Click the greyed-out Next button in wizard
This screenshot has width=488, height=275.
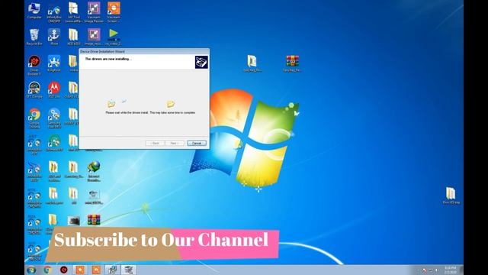click(174, 143)
